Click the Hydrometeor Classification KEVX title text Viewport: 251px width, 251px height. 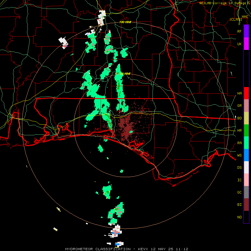[x=127, y=249]
